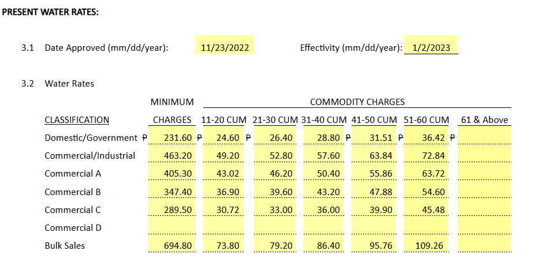Select Commercial A 11-20 CUM value 43.02
This screenshot has width=538, height=273.
click(223, 171)
